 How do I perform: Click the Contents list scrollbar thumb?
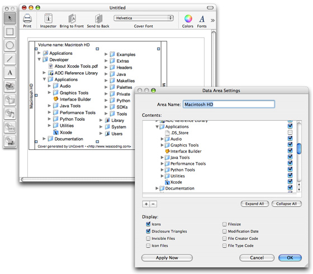click(x=299, y=149)
